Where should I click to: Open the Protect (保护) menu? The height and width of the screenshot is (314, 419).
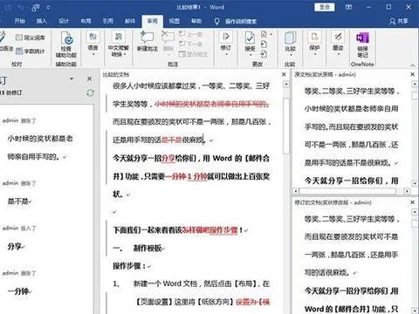tap(314, 43)
